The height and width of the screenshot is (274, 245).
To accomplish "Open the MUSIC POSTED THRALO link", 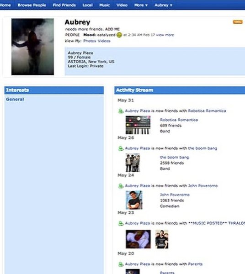I will 217,223.
